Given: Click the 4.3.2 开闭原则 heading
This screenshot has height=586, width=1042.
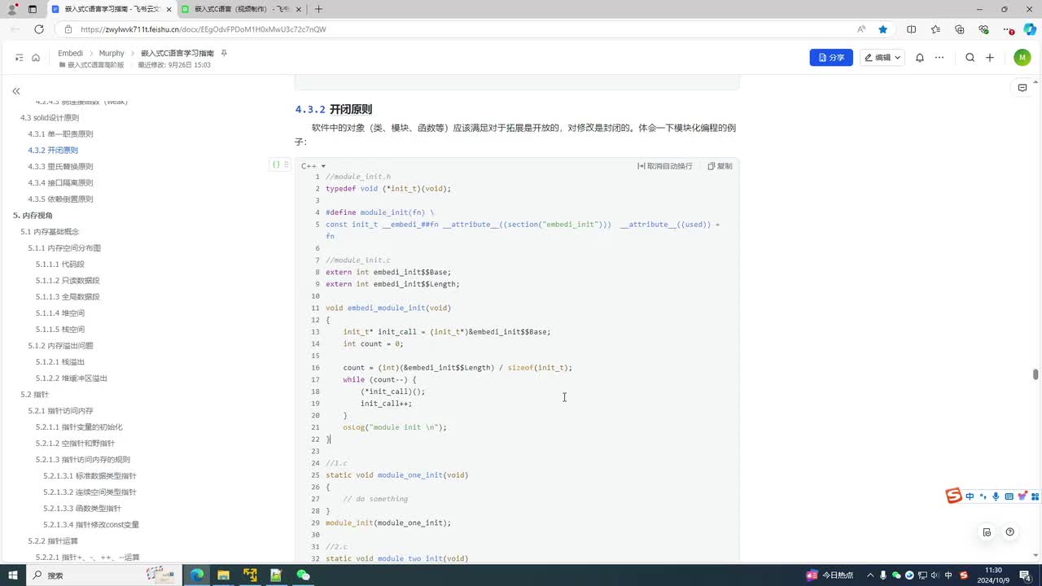Looking at the screenshot, I should click(334, 109).
